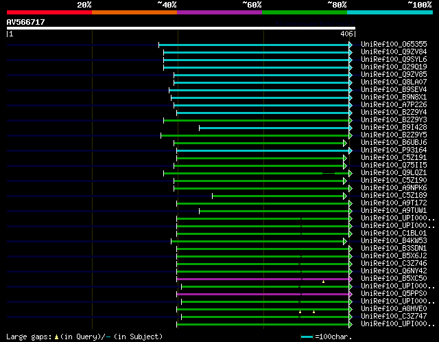Click the cyan 100char scale legend bar
Viewport: 439px width, 342px height.
[x=307, y=337]
